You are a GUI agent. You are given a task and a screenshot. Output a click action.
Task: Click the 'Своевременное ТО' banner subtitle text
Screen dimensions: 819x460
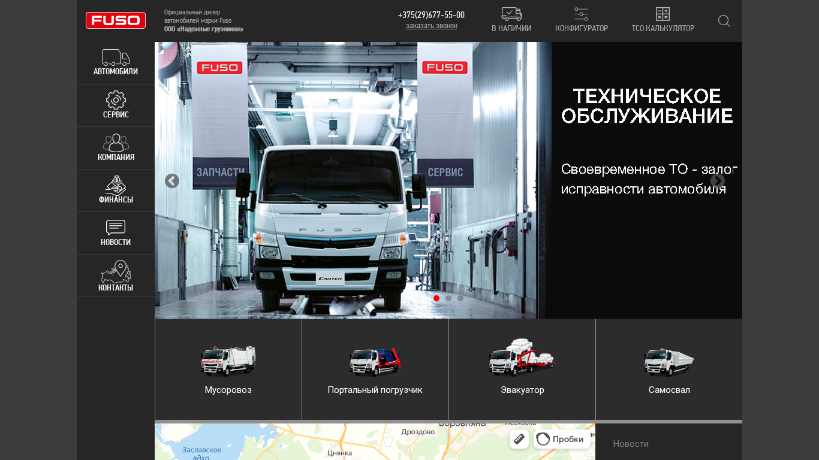649,179
